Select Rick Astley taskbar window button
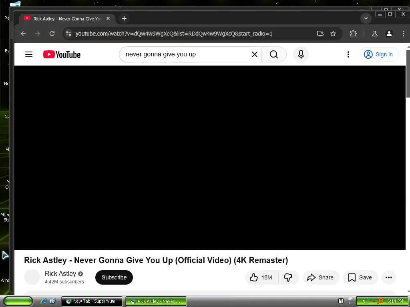 point(156,301)
